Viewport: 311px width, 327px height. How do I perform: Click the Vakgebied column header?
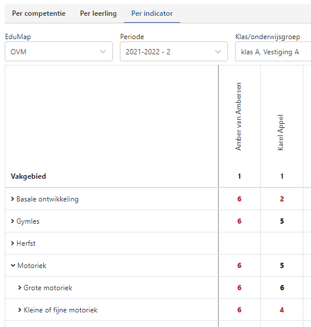coord(29,176)
